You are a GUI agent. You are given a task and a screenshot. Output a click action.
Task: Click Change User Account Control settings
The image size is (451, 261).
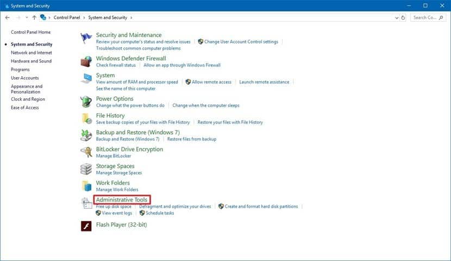point(241,41)
